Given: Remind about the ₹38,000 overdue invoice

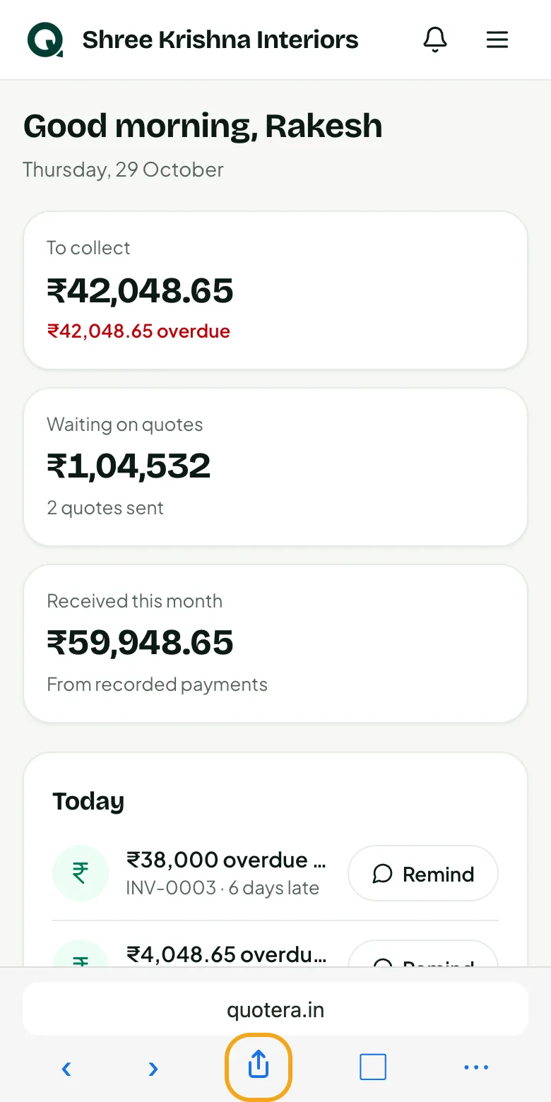Looking at the screenshot, I should (x=423, y=873).
